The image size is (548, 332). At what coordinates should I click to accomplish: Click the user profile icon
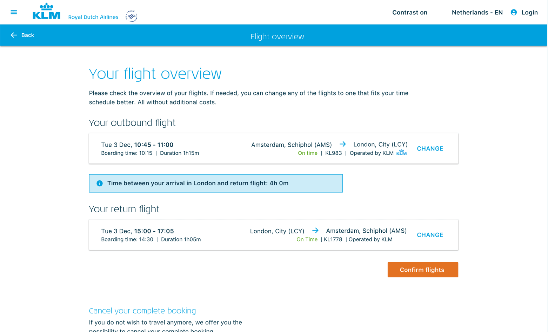tap(514, 12)
